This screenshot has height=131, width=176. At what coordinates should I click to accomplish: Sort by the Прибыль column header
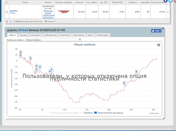[x=133, y=2]
